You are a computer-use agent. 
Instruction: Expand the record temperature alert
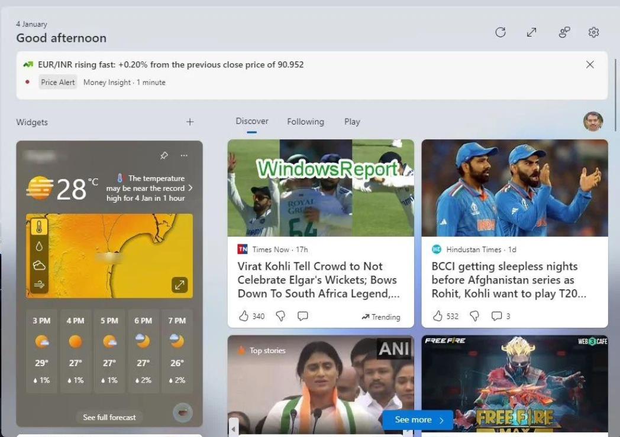click(x=190, y=188)
